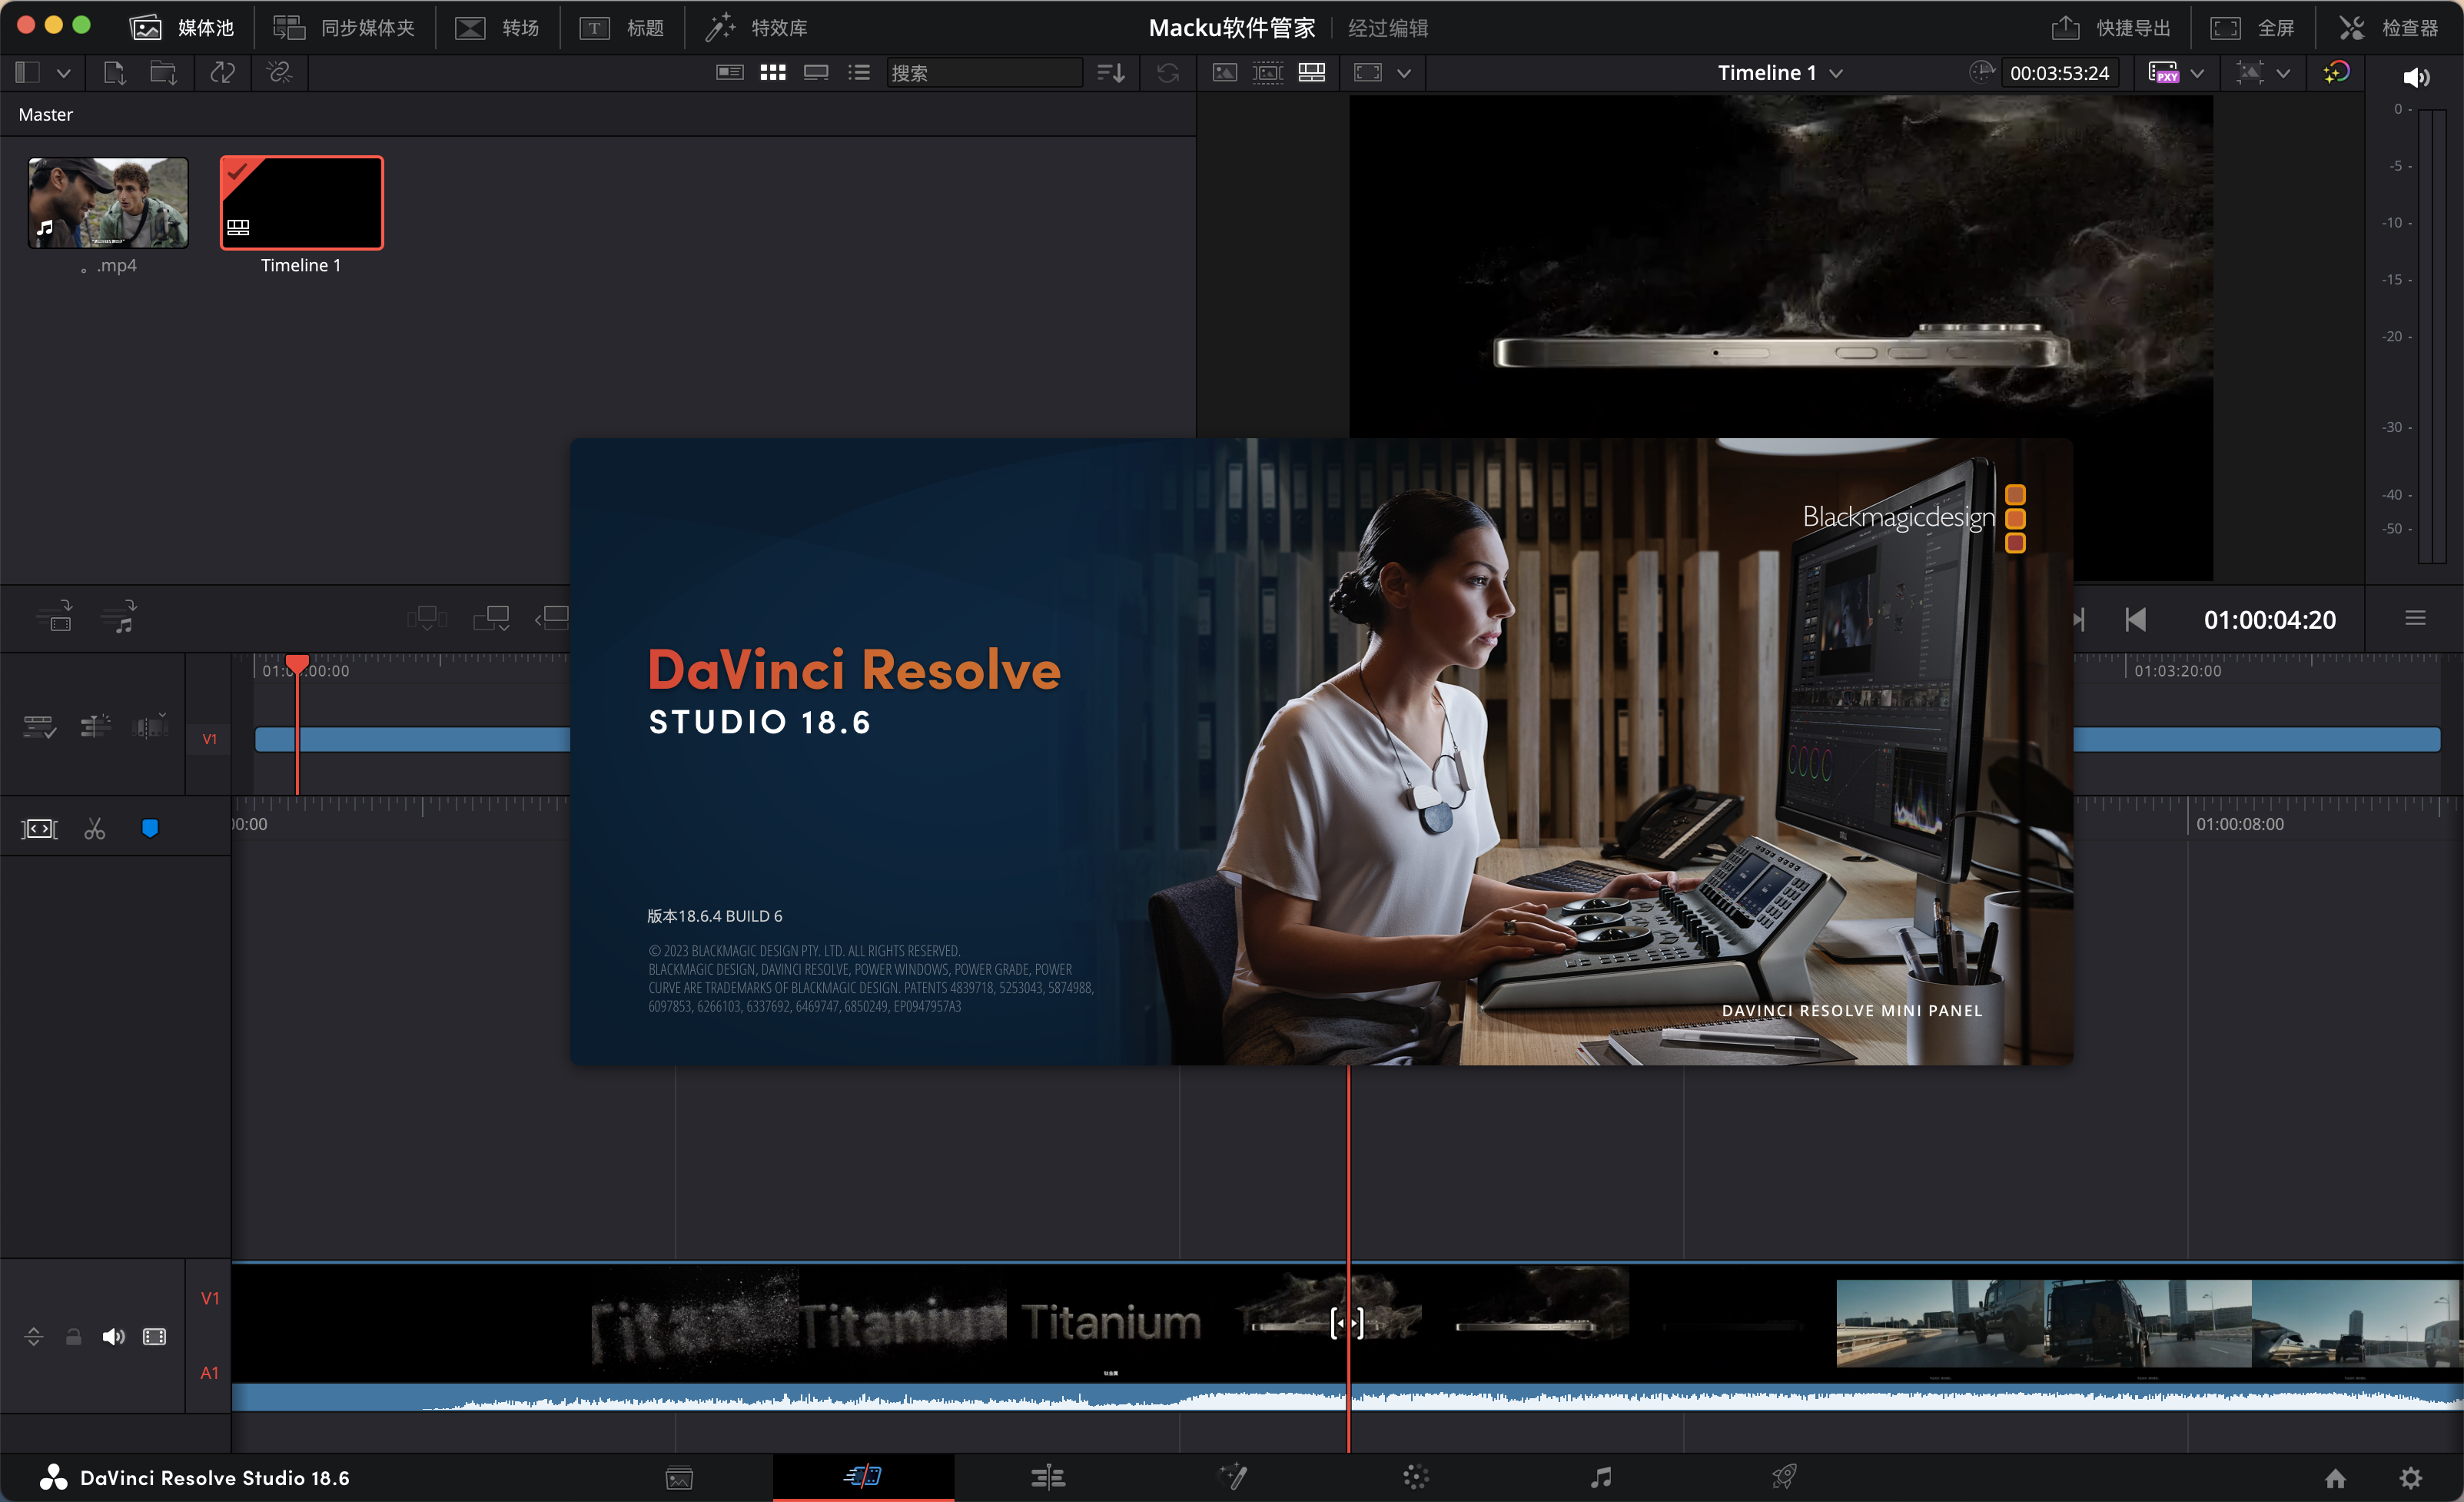The width and height of the screenshot is (2464, 1502).
Task: Switch media pool to list view
Action: coord(859,72)
